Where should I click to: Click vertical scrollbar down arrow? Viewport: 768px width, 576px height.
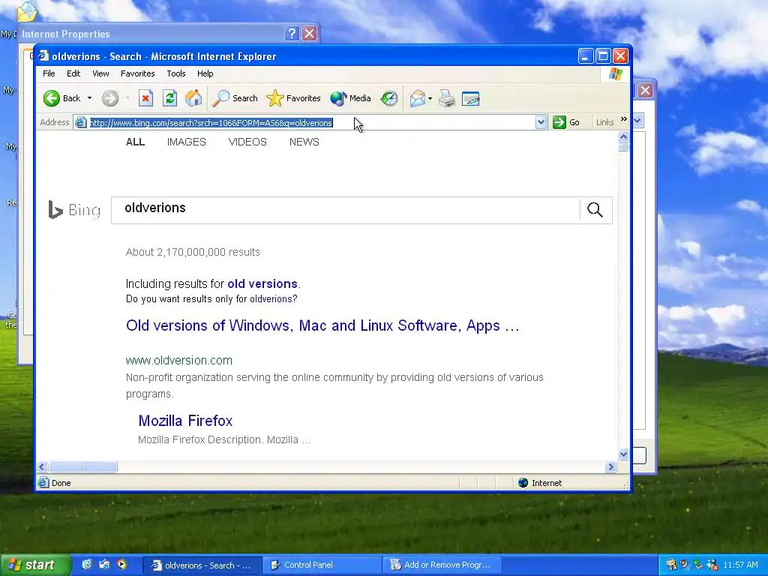(623, 454)
